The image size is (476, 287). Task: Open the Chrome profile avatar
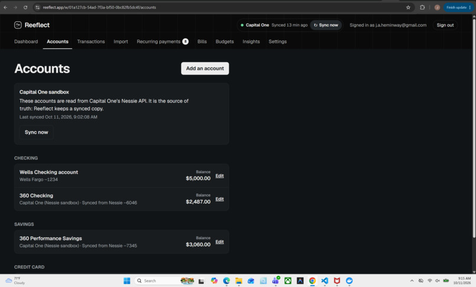437,7
